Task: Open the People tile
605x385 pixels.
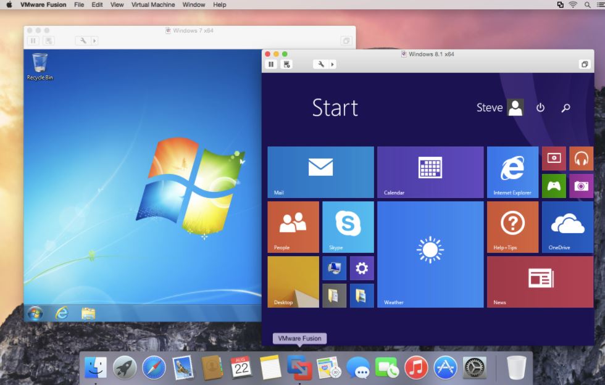Action: [x=293, y=227]
